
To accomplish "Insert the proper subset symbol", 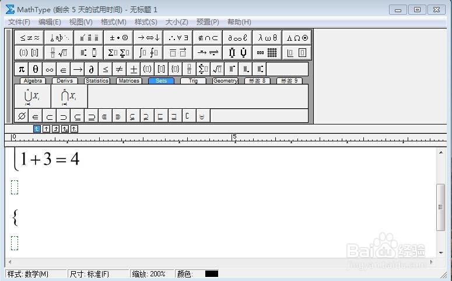I will coord(50,116).
